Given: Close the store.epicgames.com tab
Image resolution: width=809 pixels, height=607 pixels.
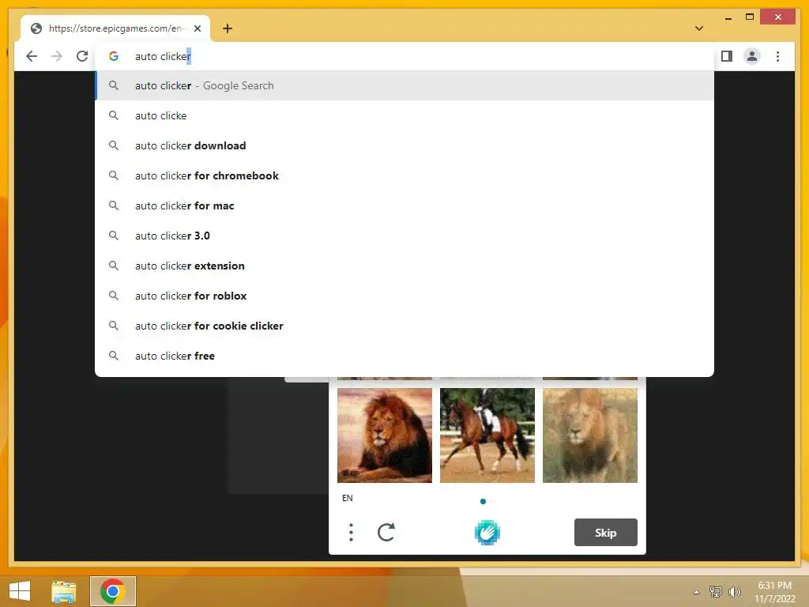Looking at the screenshot, I should click(x=197, y=28).
